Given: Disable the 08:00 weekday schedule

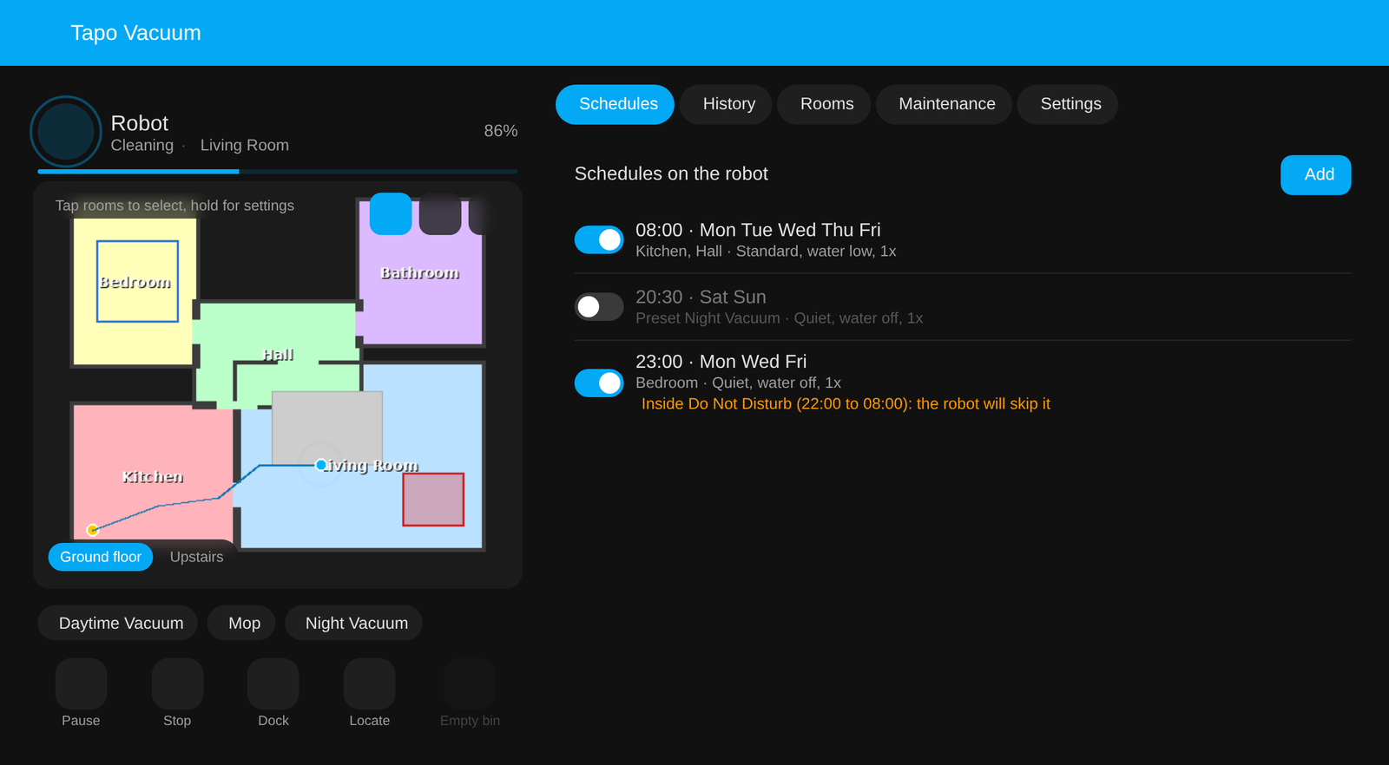Looking at the screenshot, I should tap(599, 240).
